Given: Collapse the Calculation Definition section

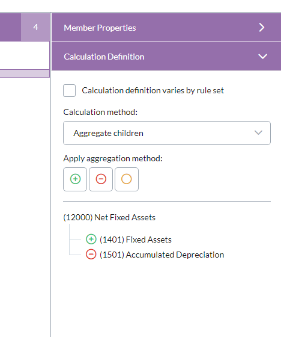Looking at the screenshot, I should point(166,57).
